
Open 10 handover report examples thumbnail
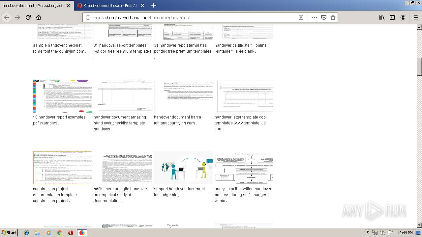coord(62,96)
